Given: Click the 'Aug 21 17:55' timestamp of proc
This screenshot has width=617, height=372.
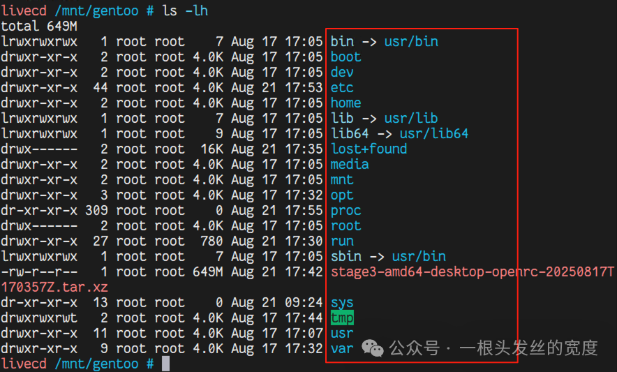Looking at the screenshot, I should click(x=276, y=211).
